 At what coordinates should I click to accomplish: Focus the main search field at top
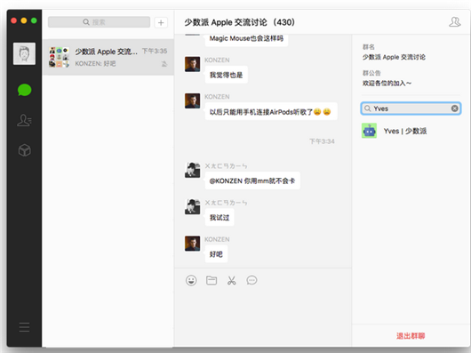click(x=99, y=22)
